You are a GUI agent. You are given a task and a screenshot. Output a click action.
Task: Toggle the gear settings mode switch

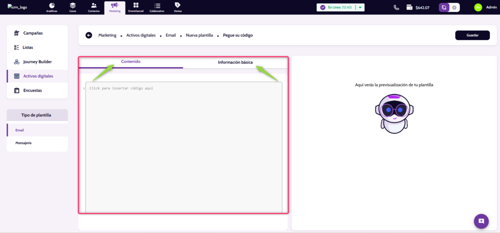coord(454,7)
